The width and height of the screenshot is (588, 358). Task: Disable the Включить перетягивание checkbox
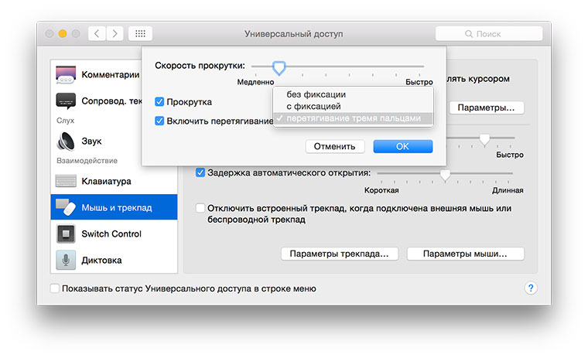click(x=159, y=121)
